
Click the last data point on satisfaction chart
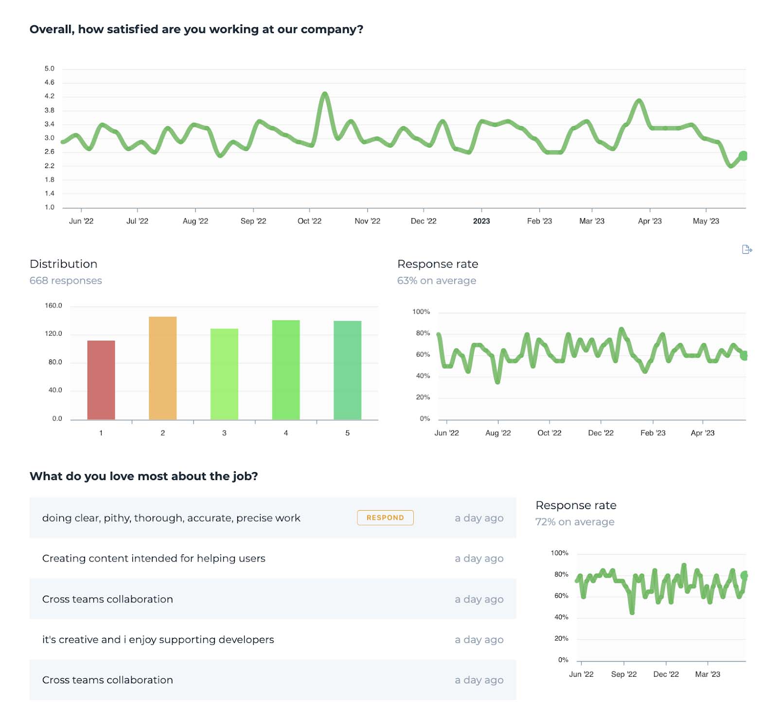(x=743, y=156)
